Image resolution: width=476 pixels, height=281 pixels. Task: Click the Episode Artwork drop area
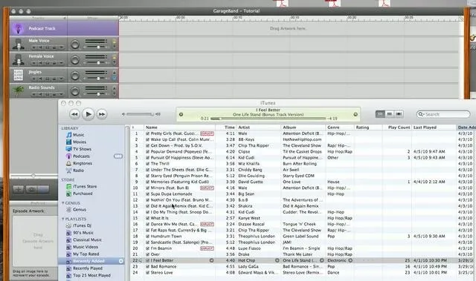35,241
